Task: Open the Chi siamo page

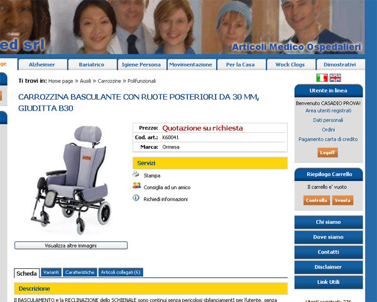Action: 329,222
